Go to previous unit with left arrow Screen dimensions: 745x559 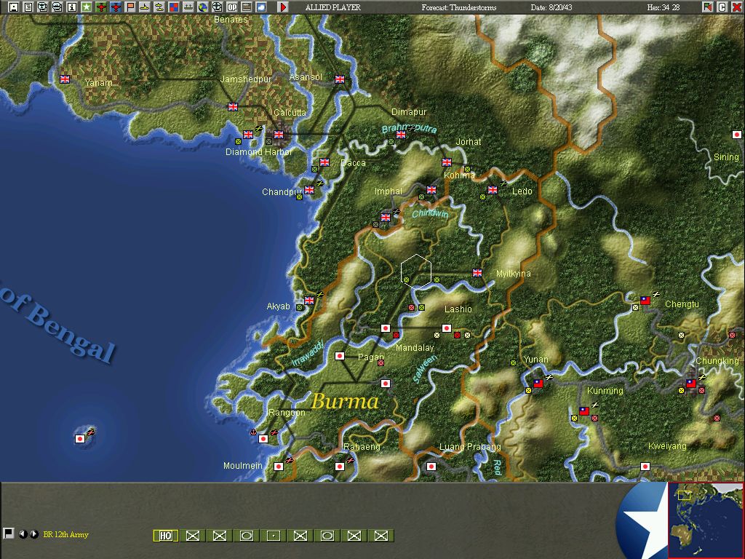[23, 534]
